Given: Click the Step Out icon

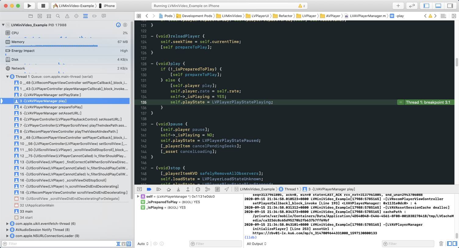Looking at the screenshot, I should coord(188,189).
